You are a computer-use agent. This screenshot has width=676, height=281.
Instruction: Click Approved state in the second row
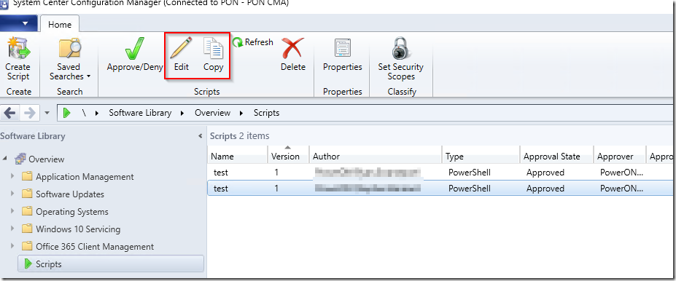(545, 189)
